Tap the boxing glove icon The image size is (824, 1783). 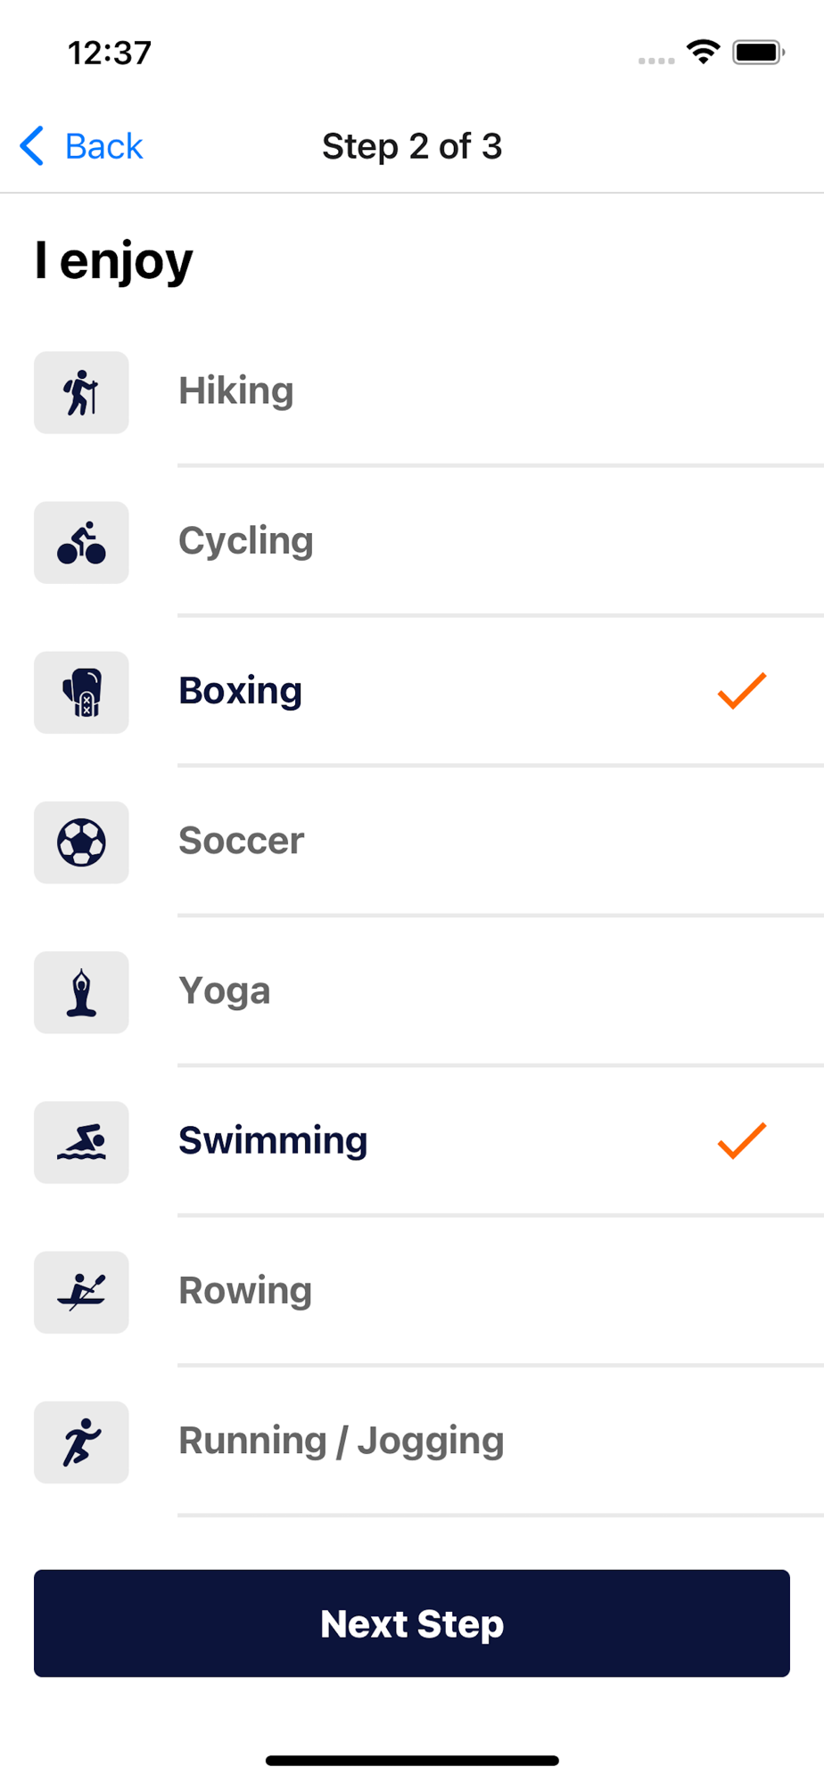(x=81, y=693)
